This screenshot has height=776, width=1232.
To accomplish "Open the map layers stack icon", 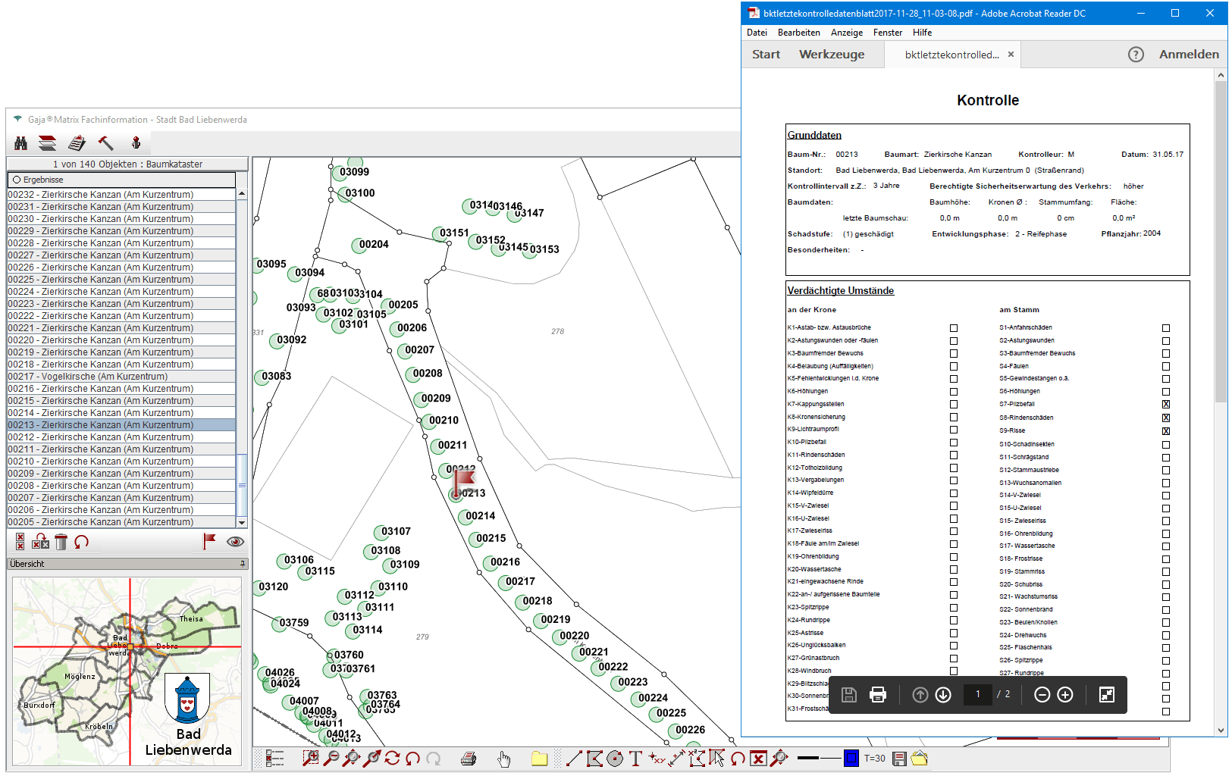I will coord(47,143).
